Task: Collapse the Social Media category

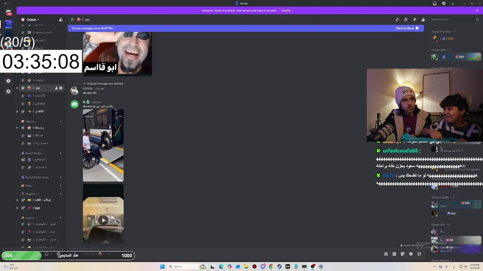Action: 33,153
